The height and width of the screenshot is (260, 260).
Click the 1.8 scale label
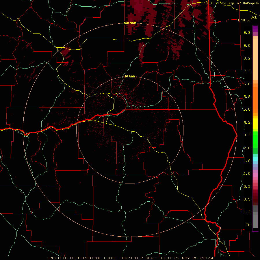tap(247, 161)
